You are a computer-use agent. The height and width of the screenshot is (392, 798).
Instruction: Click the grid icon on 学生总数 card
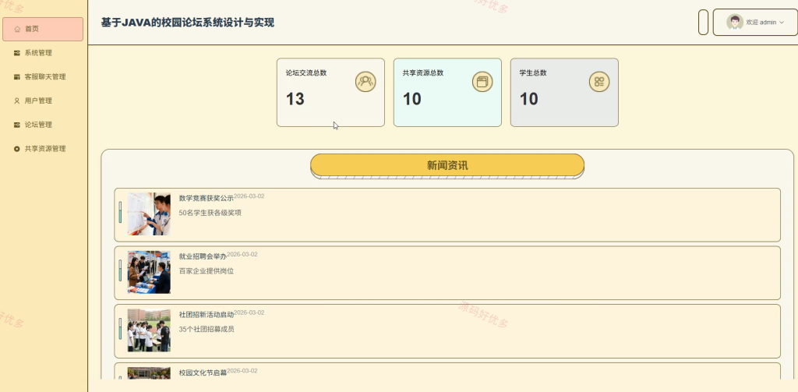599,82
